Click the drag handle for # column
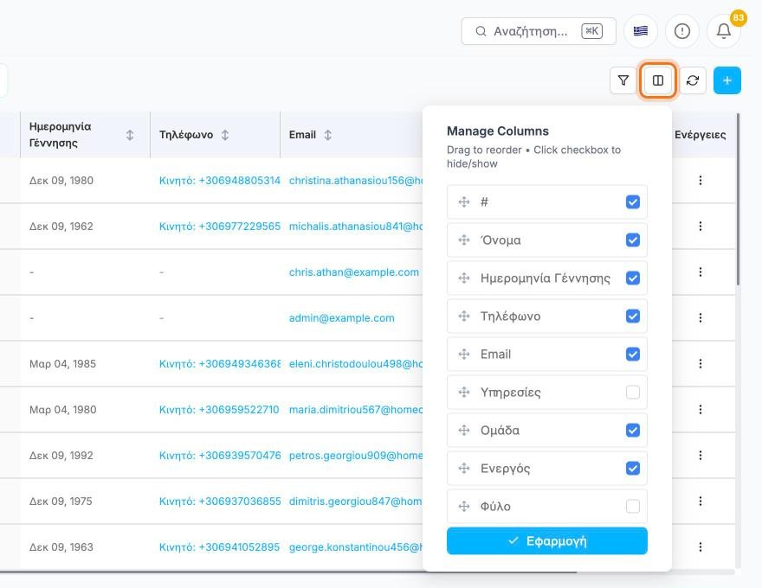Image resolution: width=762 pixels, height=588 pixels. [x=464, y=201]
